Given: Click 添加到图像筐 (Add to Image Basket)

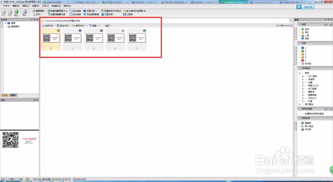Looking at the screenshot, I should (91, 14).
